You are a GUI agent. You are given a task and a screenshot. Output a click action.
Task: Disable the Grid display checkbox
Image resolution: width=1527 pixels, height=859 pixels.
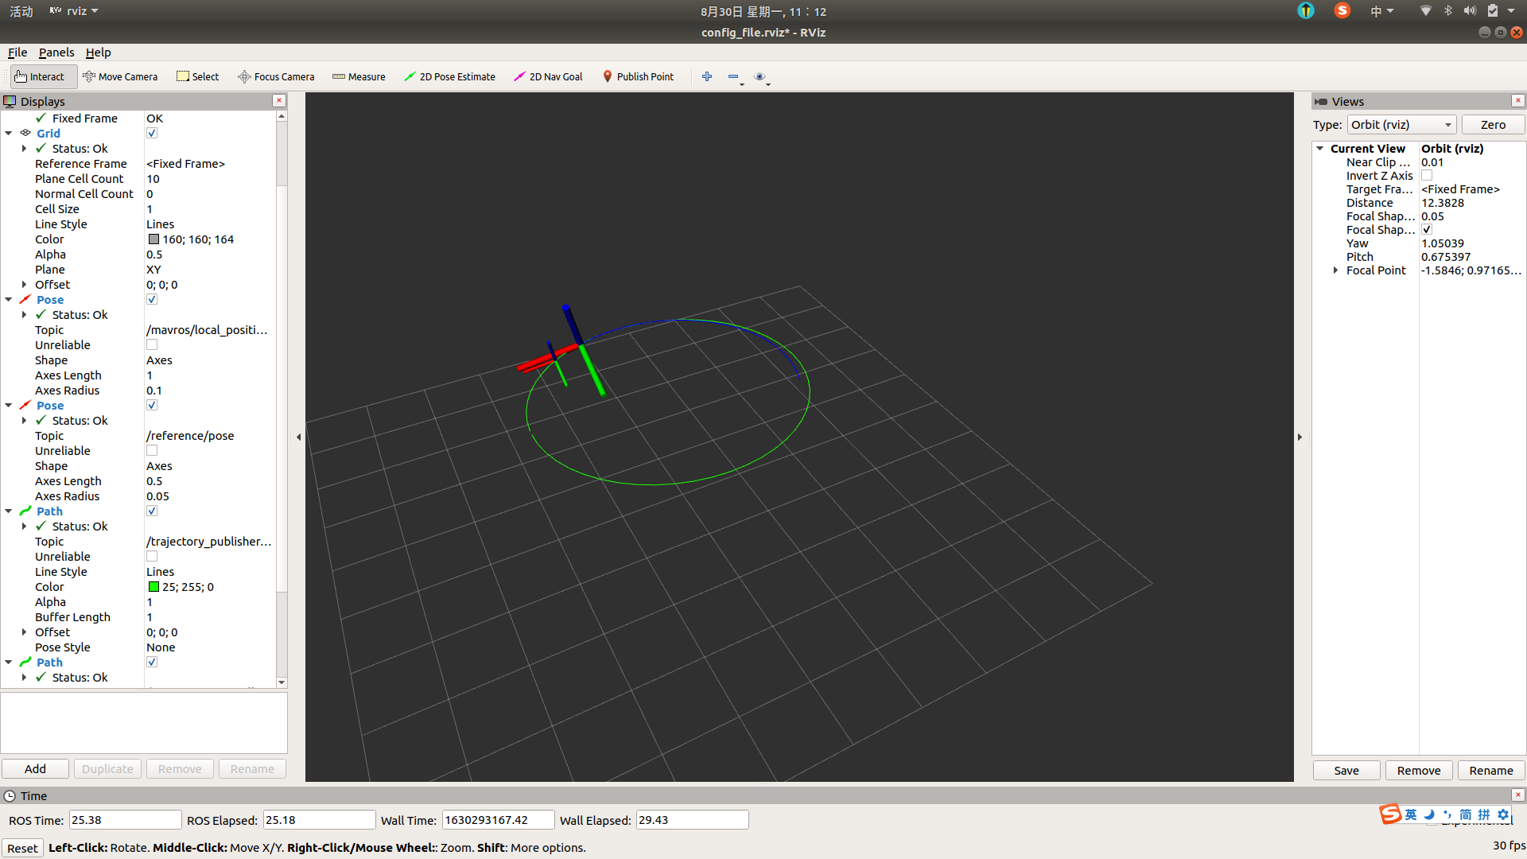coord(151,133)
